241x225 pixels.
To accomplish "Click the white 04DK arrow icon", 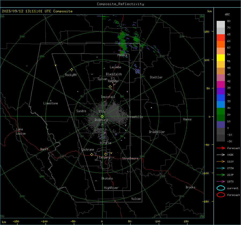I will coord(221,155).
